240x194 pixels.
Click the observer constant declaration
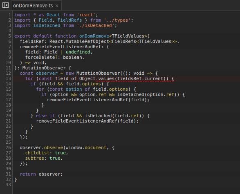[x=47, y=73]
